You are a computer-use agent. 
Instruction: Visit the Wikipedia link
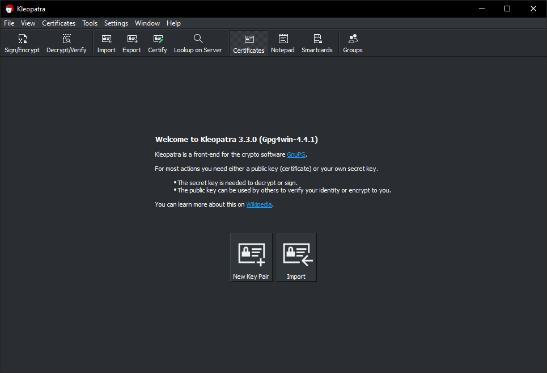click(x=259, y=204)
